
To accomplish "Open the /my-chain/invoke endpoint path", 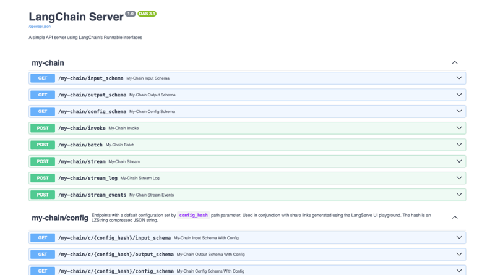I will [82, 129].
